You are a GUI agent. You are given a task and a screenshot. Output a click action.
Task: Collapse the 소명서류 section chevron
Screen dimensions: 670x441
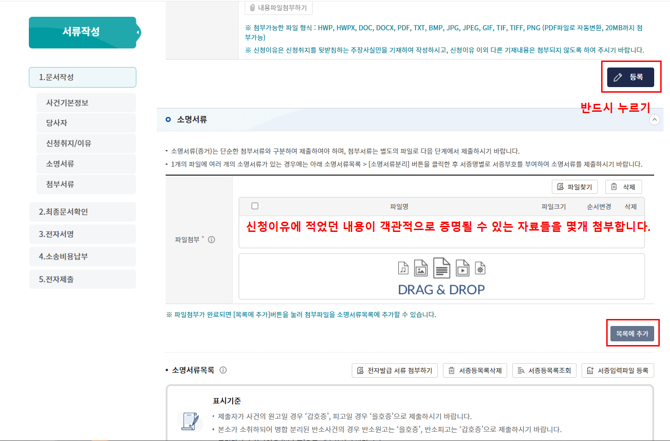pos(655,119)
